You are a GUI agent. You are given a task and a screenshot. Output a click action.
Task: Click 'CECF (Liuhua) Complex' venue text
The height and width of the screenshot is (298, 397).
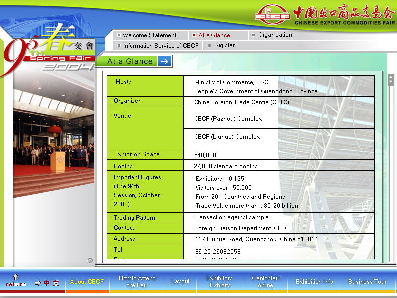227,137
